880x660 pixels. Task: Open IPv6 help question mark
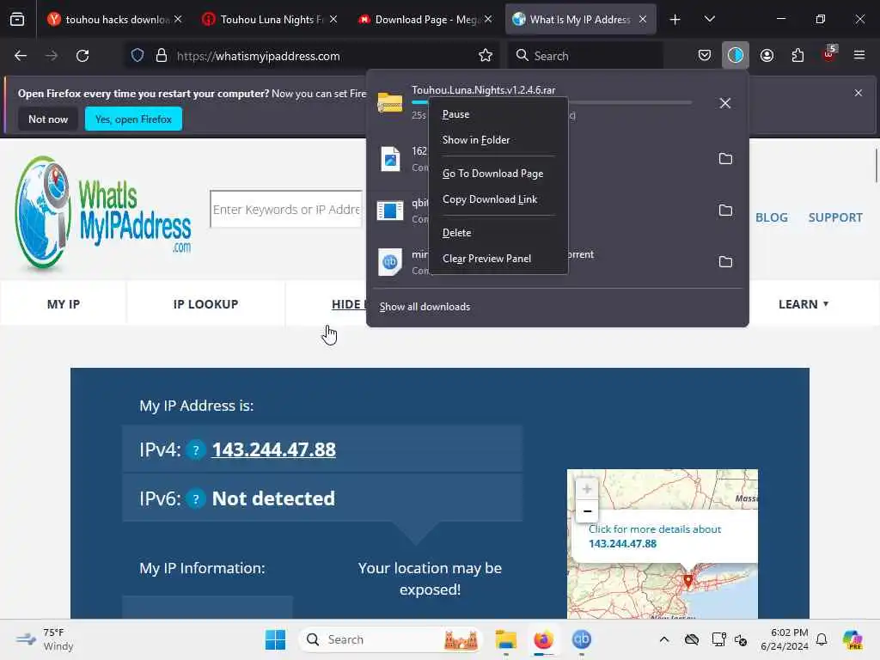coord(196,498)
